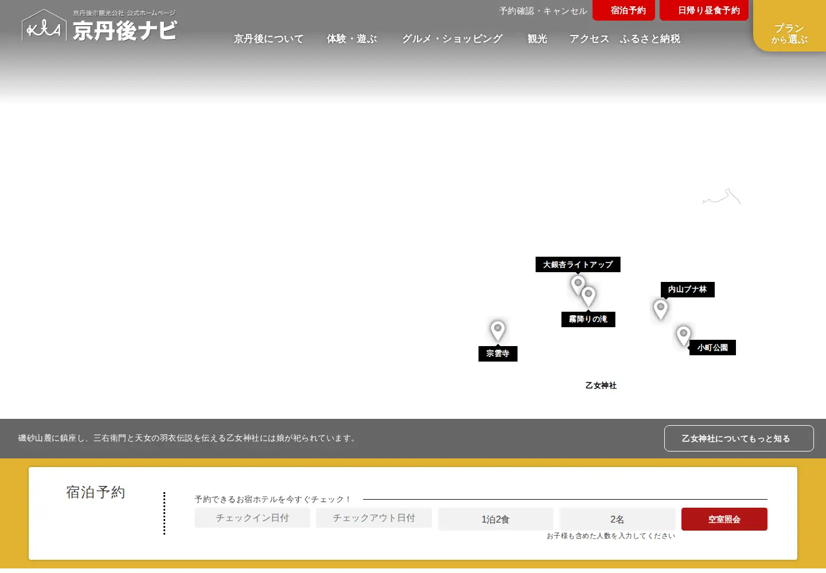The width and height of the screenshot is (826, 573).
Task: Open the 1泊2食 meal plan dropdown
Action: point(496,519)
